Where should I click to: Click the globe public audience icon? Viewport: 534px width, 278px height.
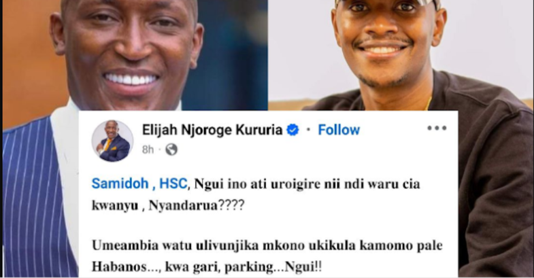pos(171,150)
